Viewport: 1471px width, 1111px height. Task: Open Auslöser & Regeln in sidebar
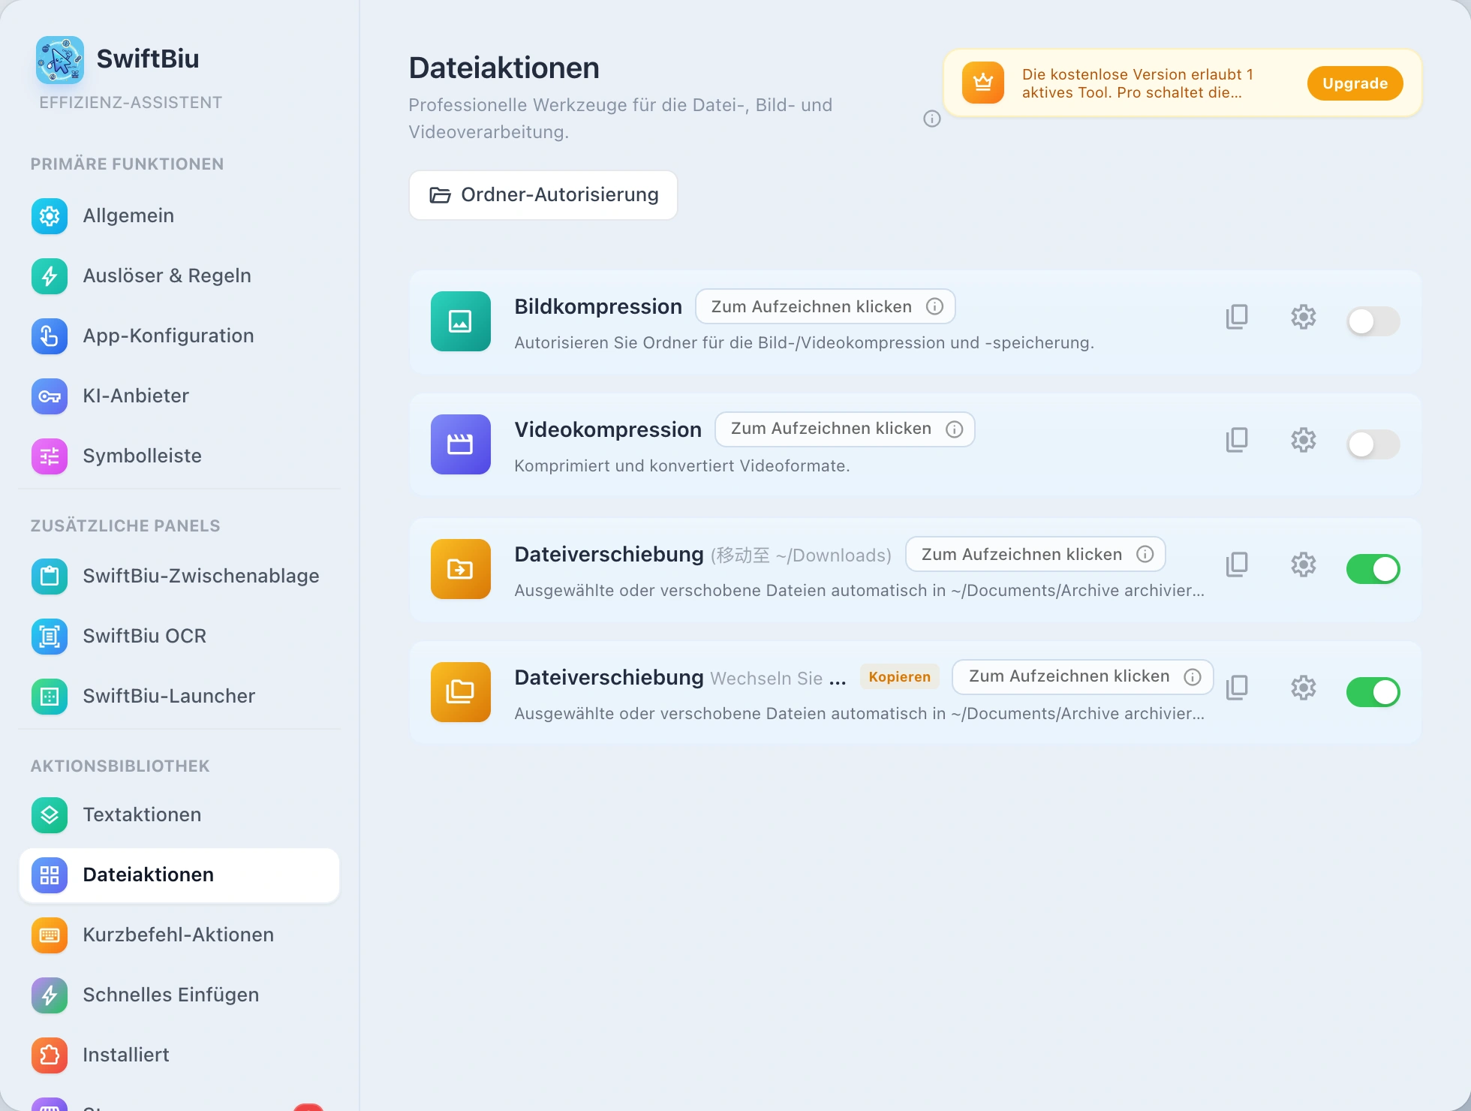coord(179,276)
